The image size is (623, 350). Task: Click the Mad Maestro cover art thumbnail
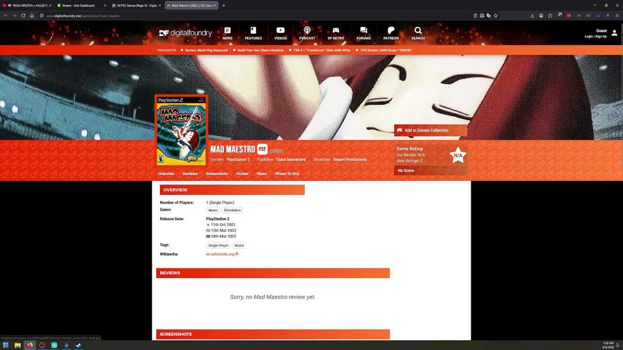click(x=182, y=131)
